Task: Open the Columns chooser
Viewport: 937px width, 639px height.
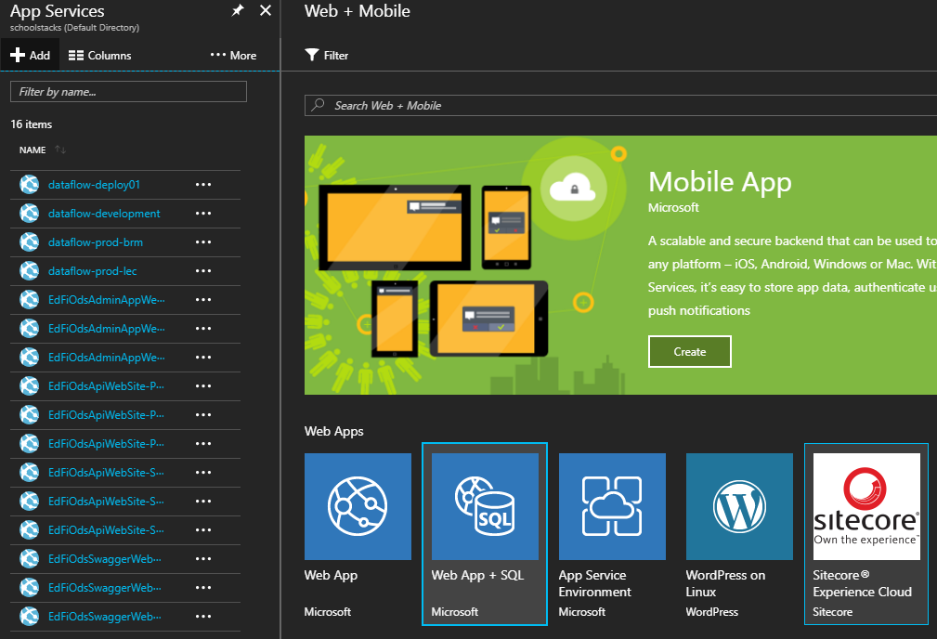Action: click(99, 55)
